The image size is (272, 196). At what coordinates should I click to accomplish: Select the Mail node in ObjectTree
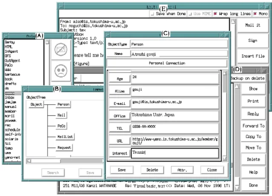tap(61, 115)
